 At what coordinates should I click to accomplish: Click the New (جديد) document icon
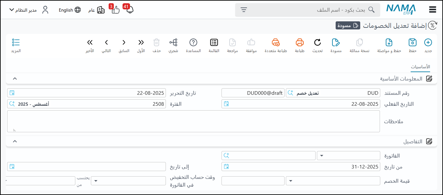tap(428, 43)
